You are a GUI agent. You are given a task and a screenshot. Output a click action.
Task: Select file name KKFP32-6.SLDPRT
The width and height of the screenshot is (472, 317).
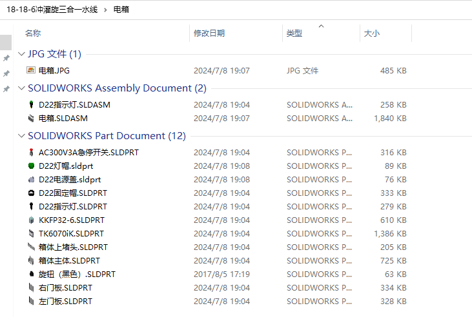[72, 220]
